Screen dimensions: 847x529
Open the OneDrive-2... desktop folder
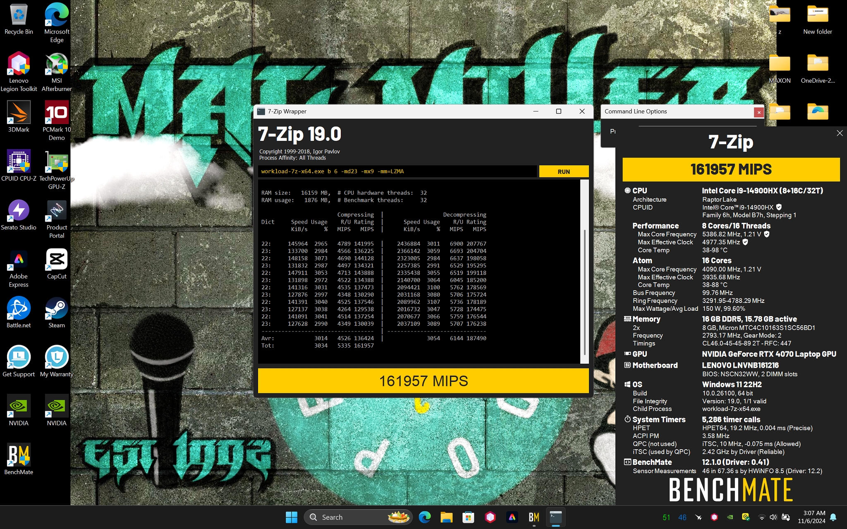pyautogui.click(x=818, y=69)
